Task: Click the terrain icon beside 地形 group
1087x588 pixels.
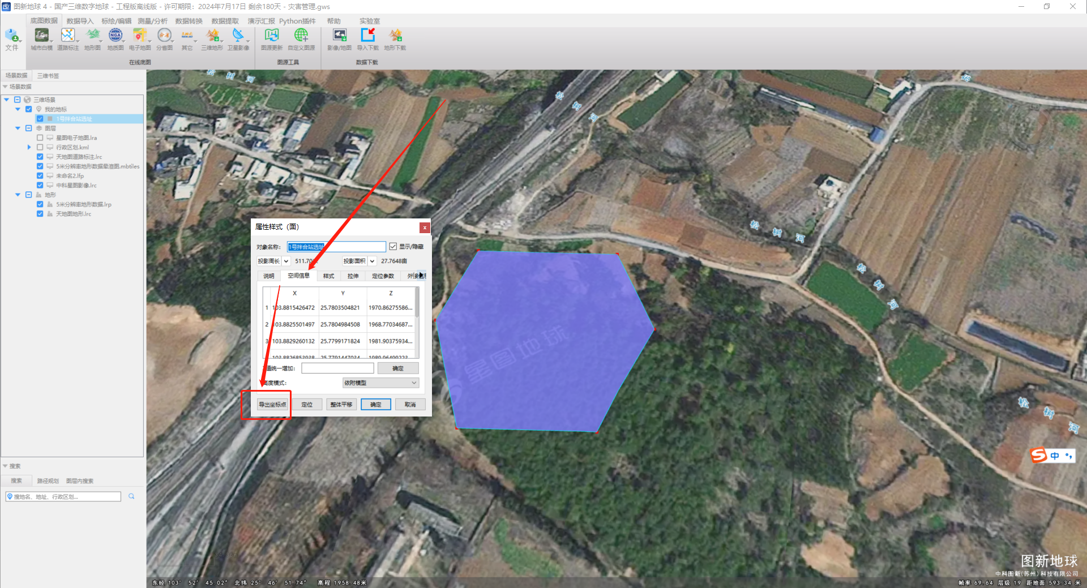Action: coord(39,195)
